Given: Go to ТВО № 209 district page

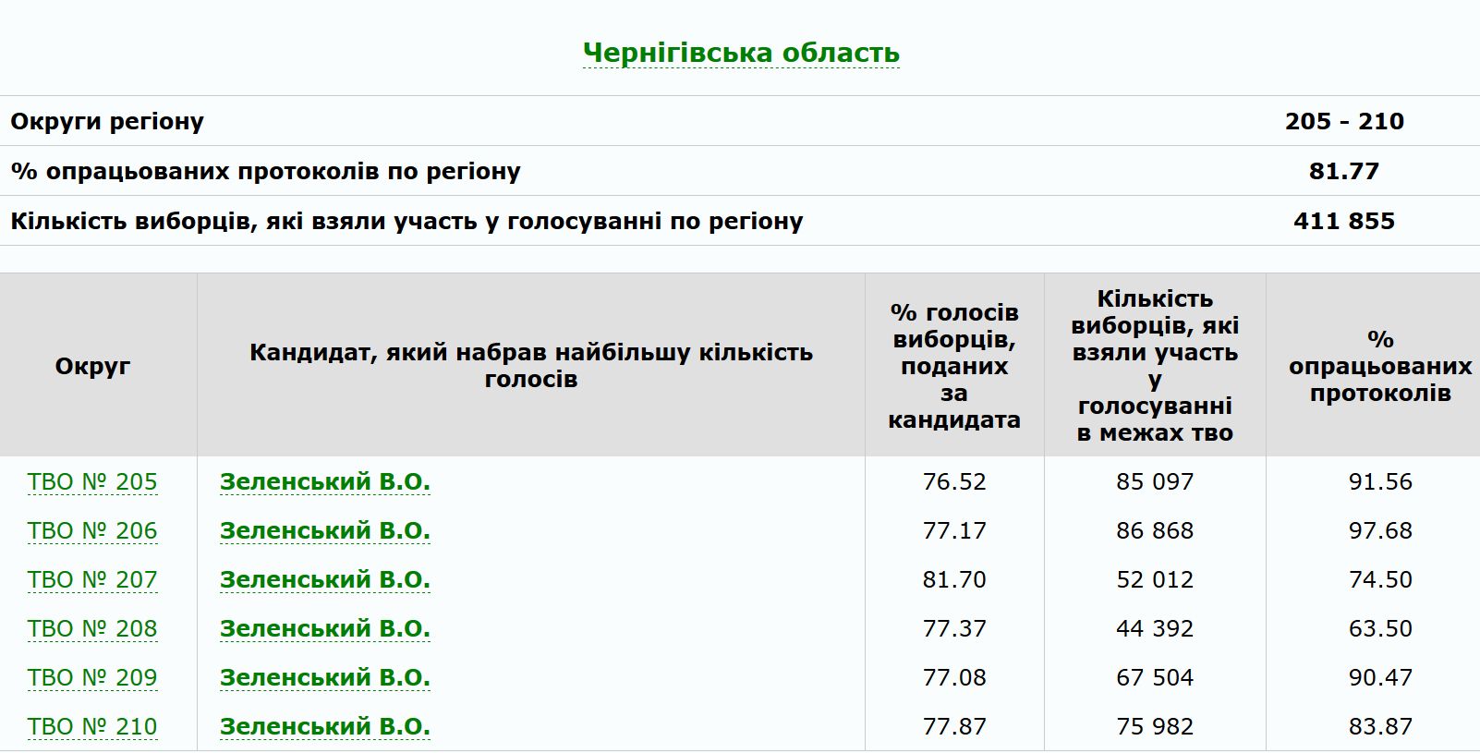Looking at the screenshot, I should pyautogui.click(x=92, y=678).
